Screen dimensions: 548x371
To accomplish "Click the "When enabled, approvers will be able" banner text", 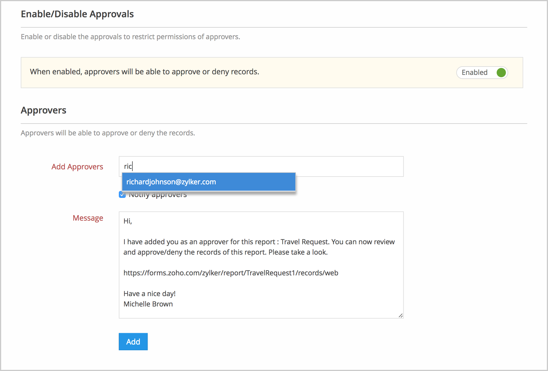I will click(144, 72).
